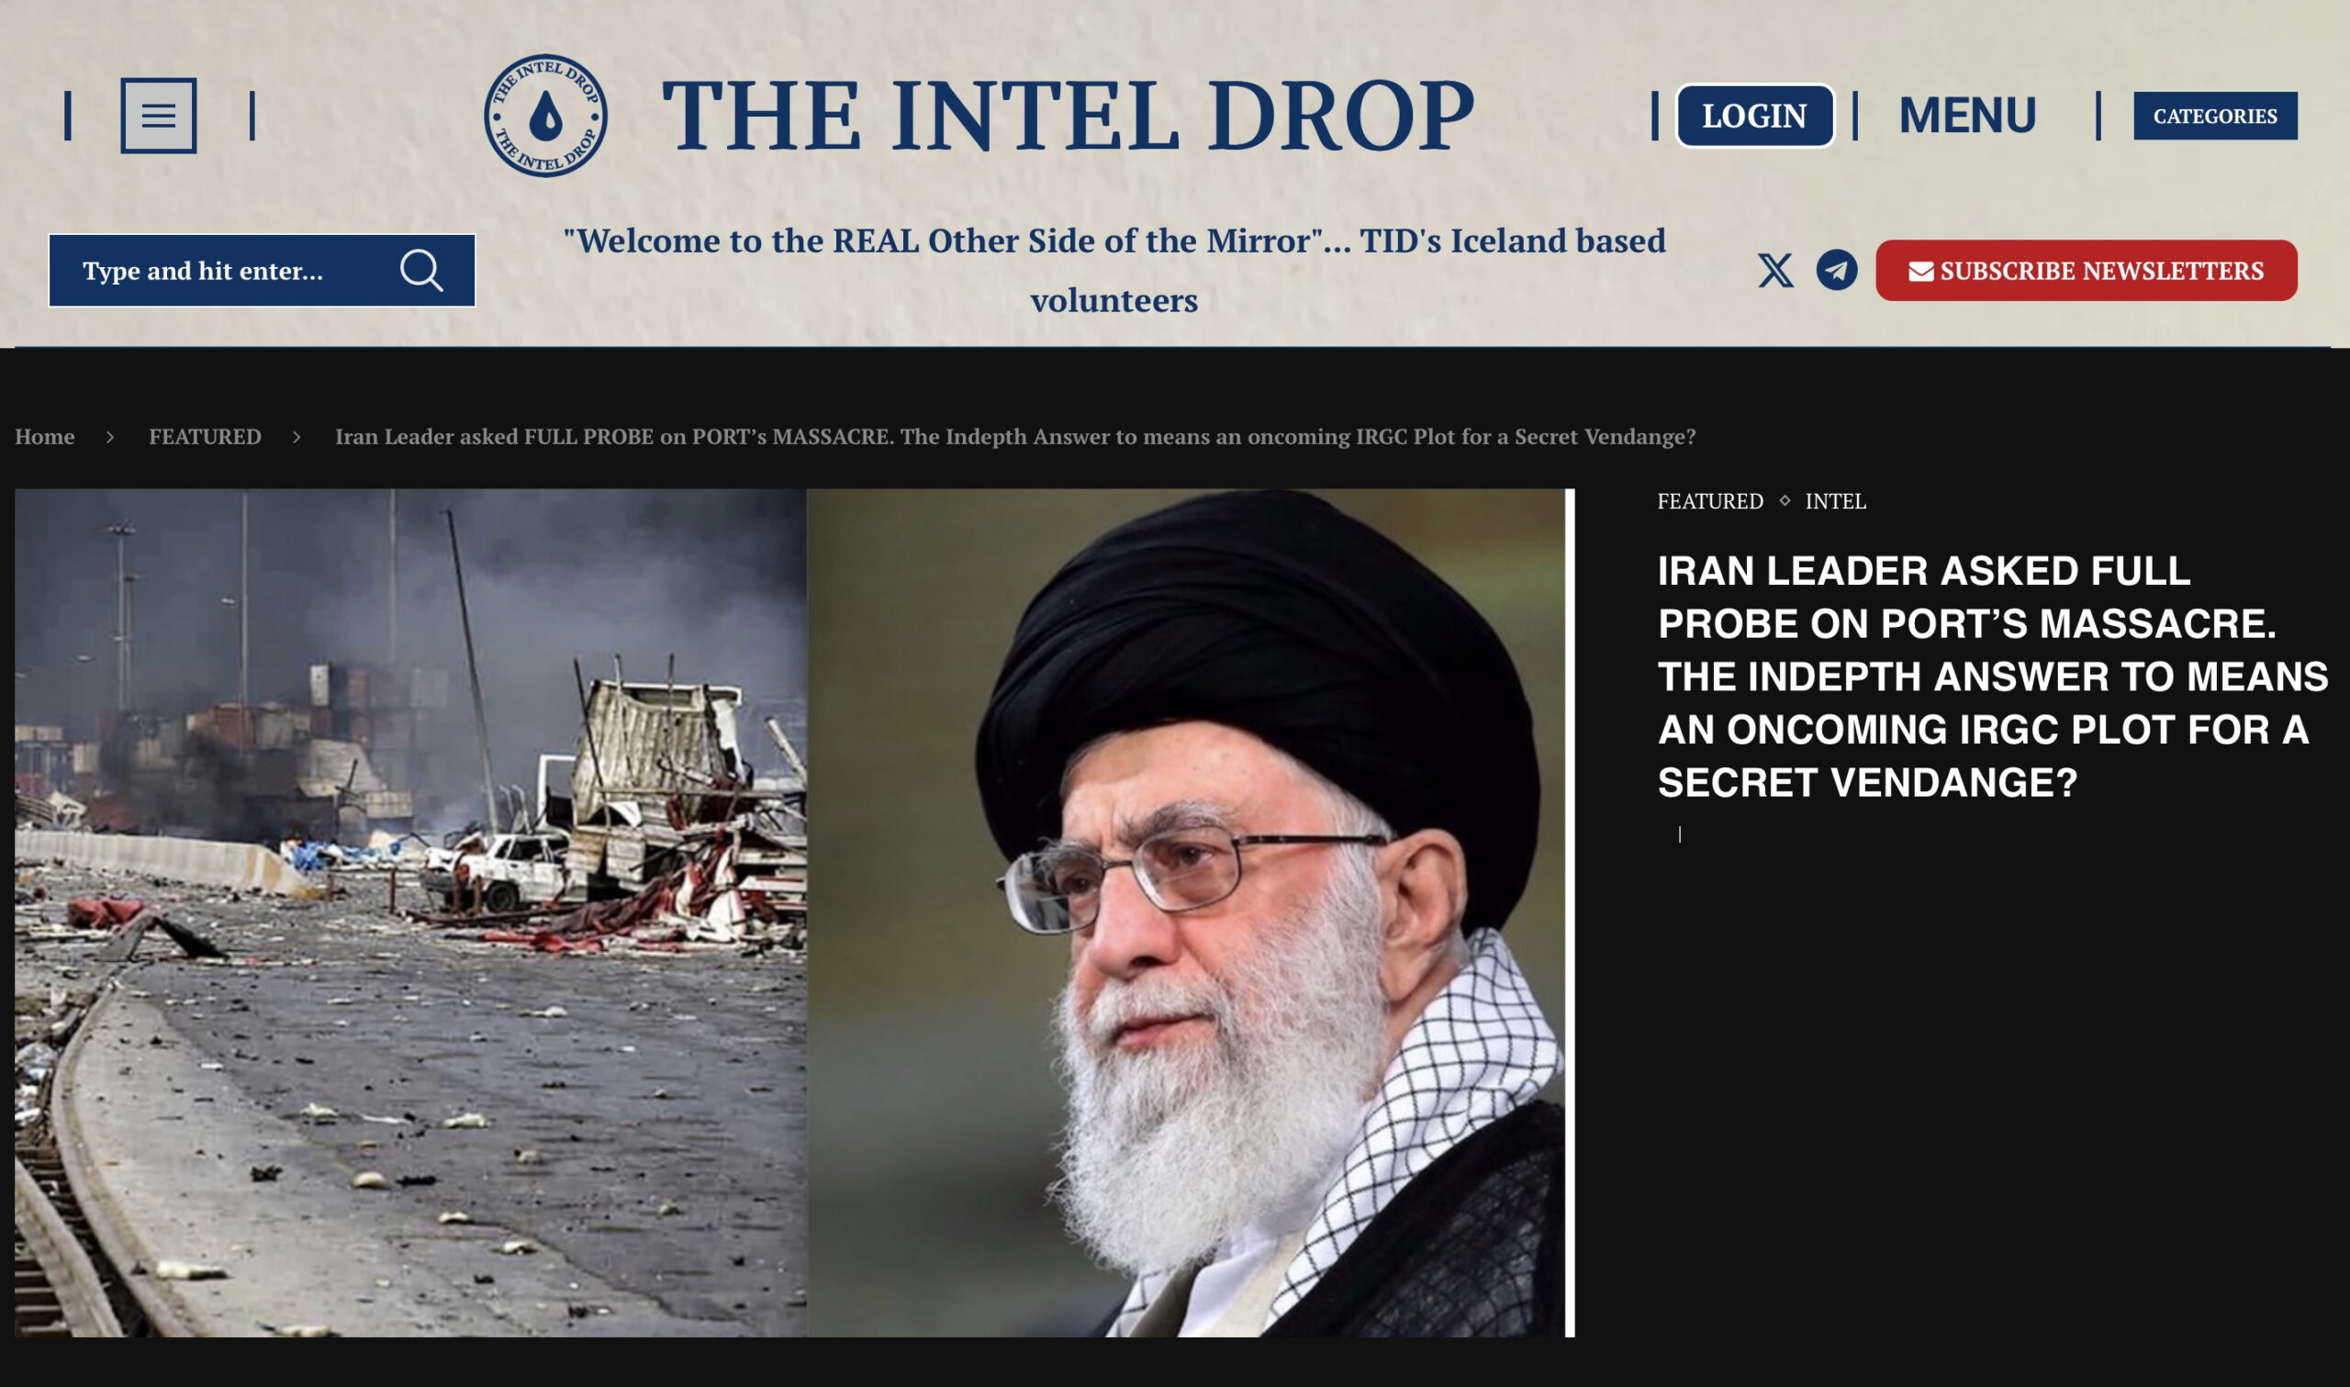Click SUBSCRIBE NEWSLETTERS button
Viewport: 2350px width, 1387px height.
point(2086,270)
